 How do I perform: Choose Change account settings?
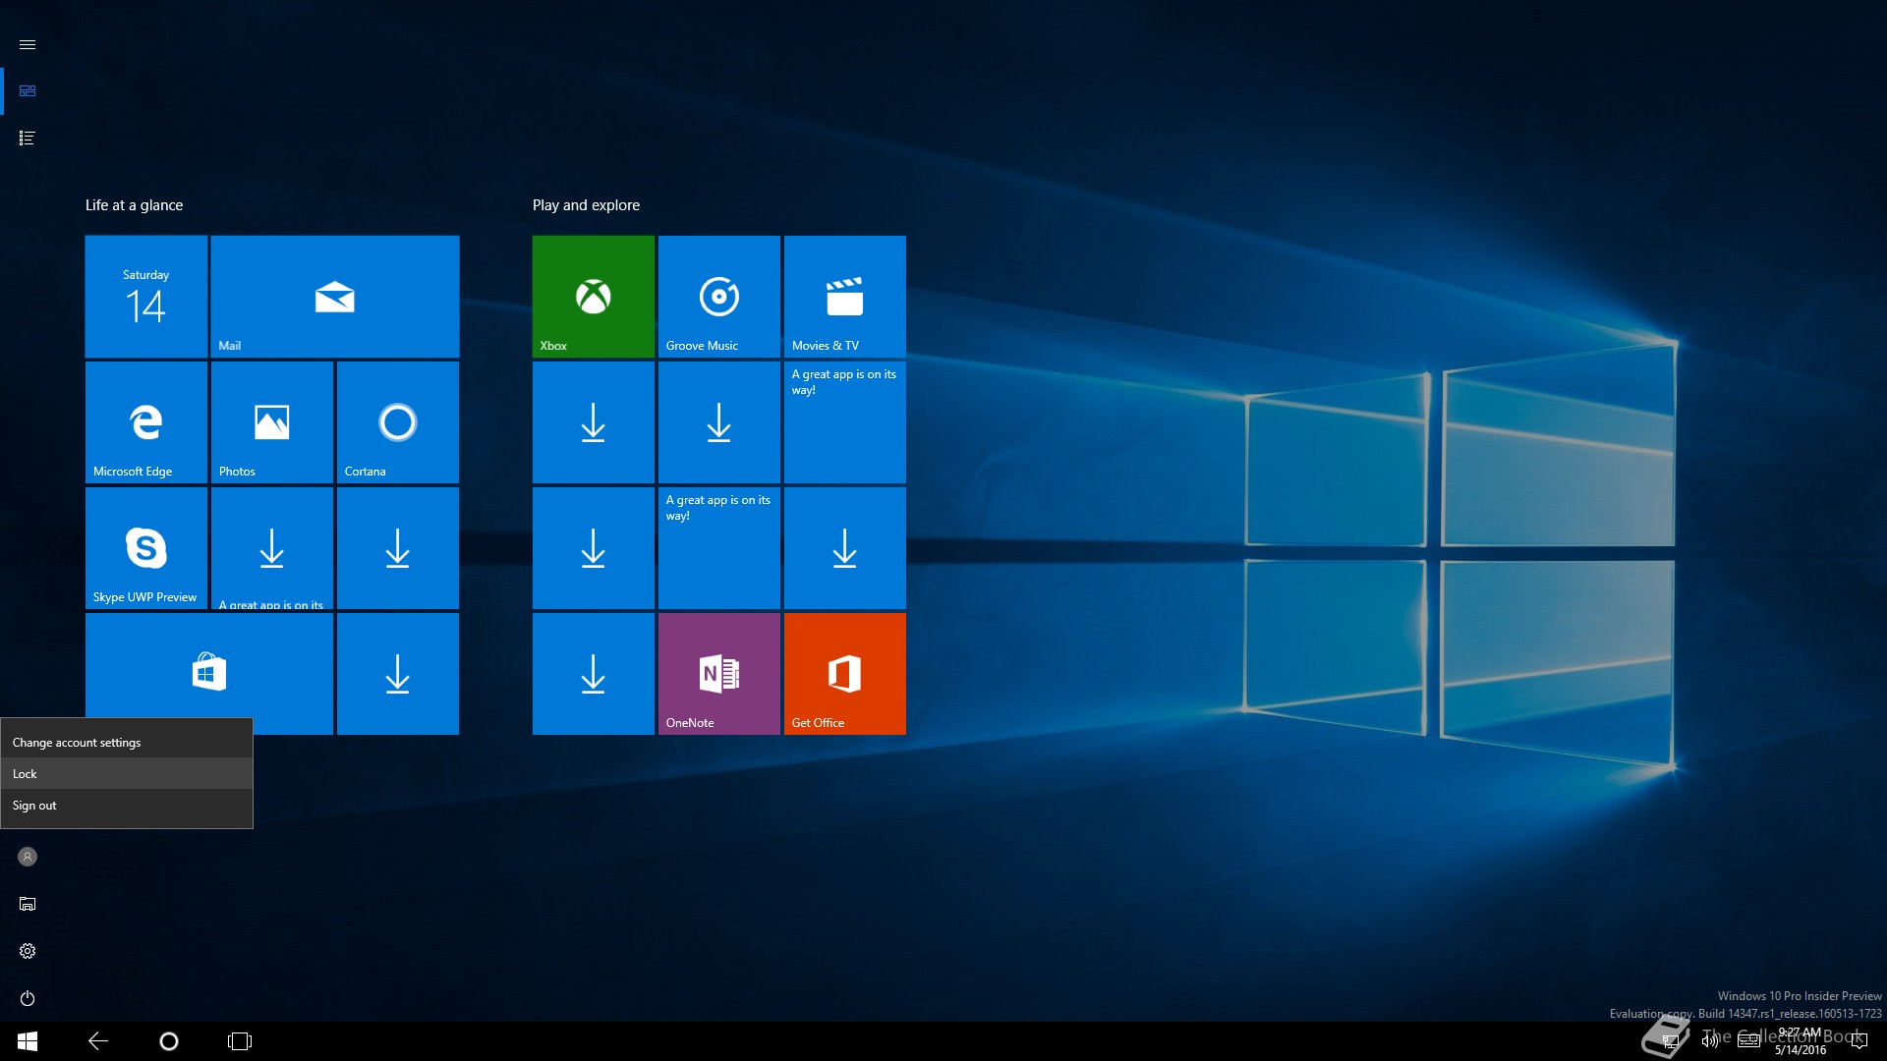127,743
